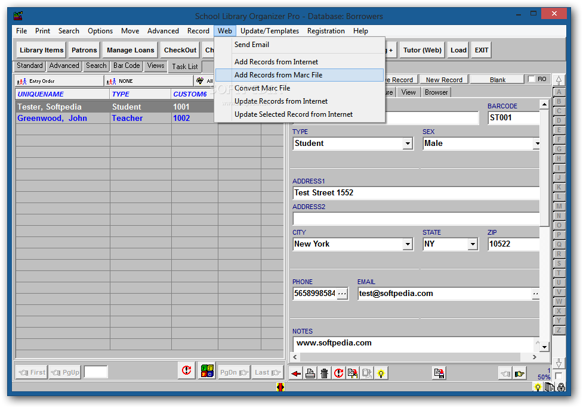This screenshot has width=583, height=408.
Task: Jump to letter S in alphabet index
Action: point(559,264)
